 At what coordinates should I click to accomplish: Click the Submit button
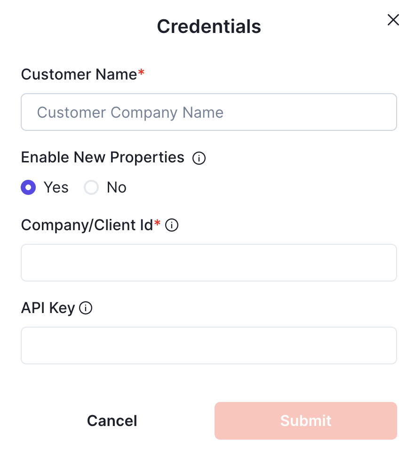(x=306, y=420)
